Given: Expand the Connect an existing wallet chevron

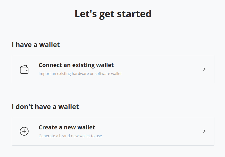Looking at the screenshot, I should pos(204,69).
